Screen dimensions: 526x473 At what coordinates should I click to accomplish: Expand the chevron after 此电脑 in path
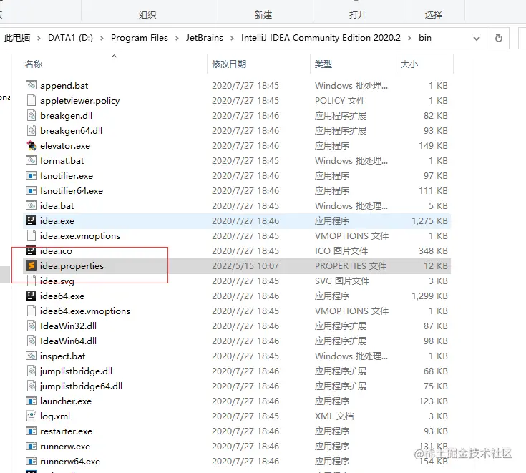[39, 38]
